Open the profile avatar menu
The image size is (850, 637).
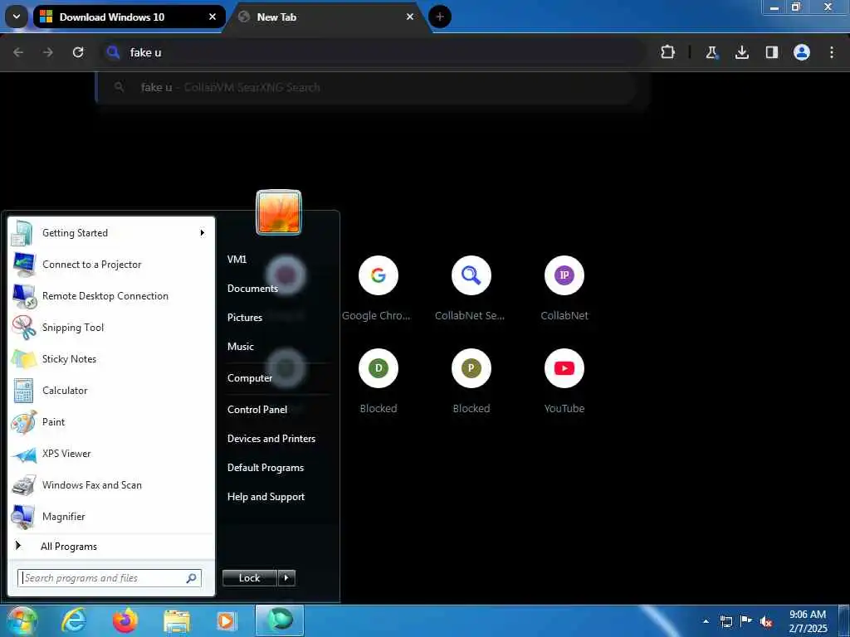point(801,52)
